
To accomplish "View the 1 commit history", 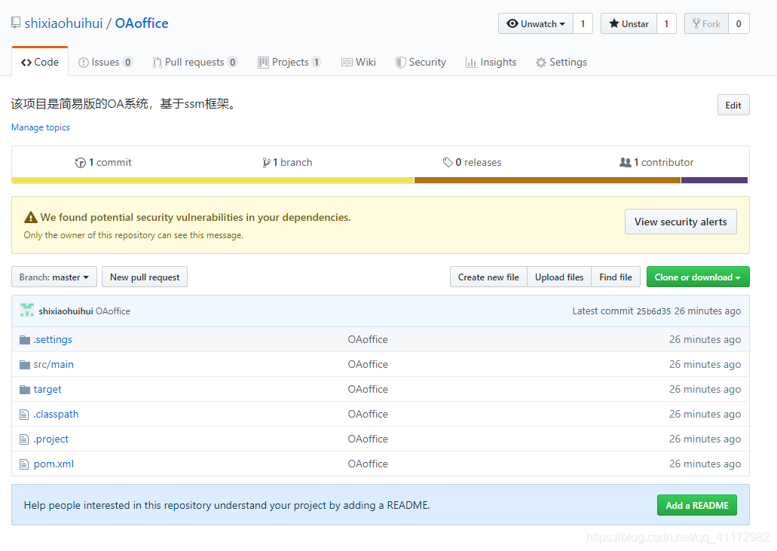I will coord(103,163).
